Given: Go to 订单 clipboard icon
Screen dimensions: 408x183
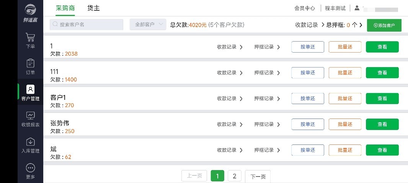Looking at the screenshot, I should click(x=31, y=63).
